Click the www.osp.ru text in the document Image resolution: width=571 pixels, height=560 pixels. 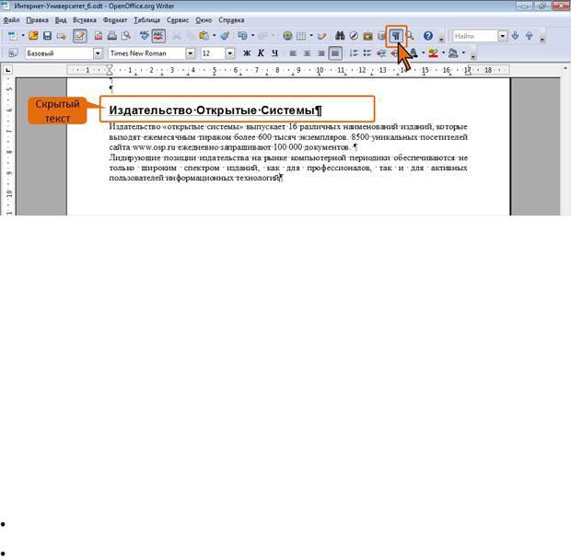point(154,147)
